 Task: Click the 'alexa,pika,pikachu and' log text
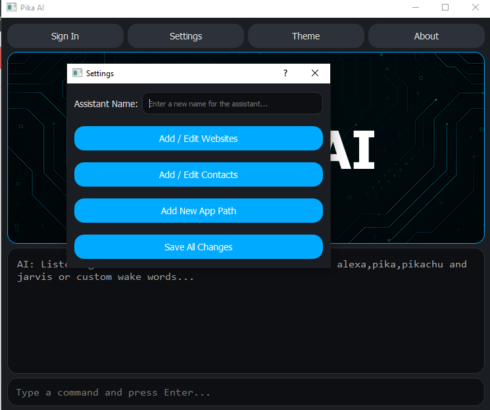pyautogui.click(x=402, y=265)
